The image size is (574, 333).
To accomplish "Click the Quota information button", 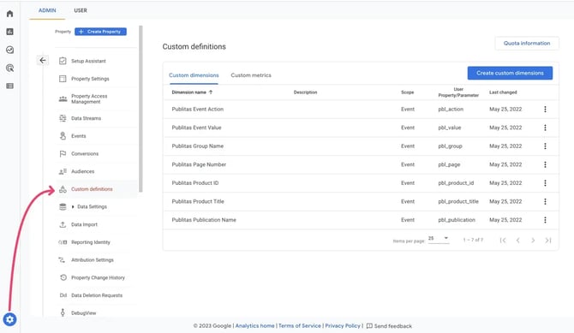I will click(527, 43).
